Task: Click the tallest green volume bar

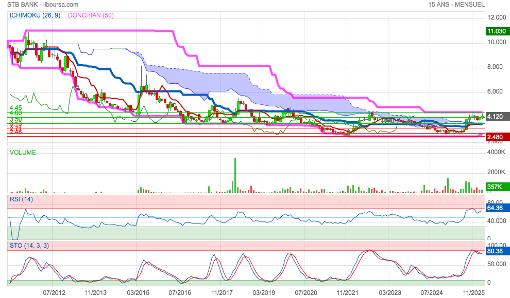Action: coord(235,176)
